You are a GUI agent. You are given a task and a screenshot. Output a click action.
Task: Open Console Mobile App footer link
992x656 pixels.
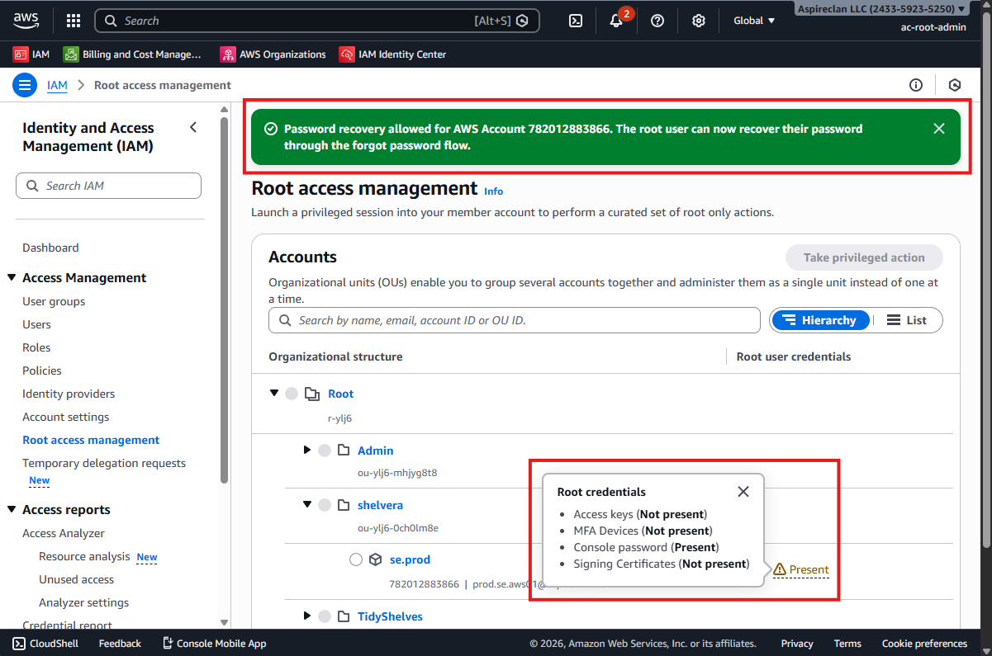pyautogui.click(x=214, y=644)
